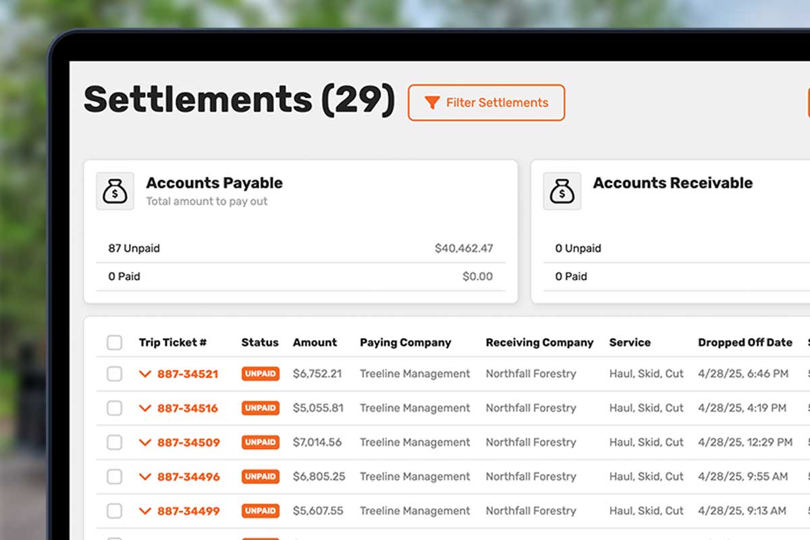Click UNPAID badge on ticket 887-34499
The image size is (810, 540).
coord(261,511)
